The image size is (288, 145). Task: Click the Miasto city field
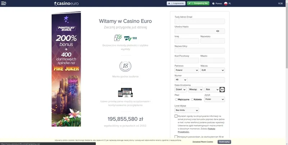[x=213, y=60]
